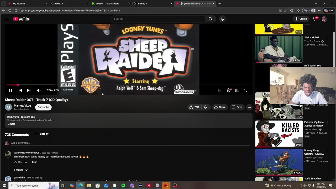
Task: Open the YouTube guide hamburger menu
Action: (x=7, y=19)
